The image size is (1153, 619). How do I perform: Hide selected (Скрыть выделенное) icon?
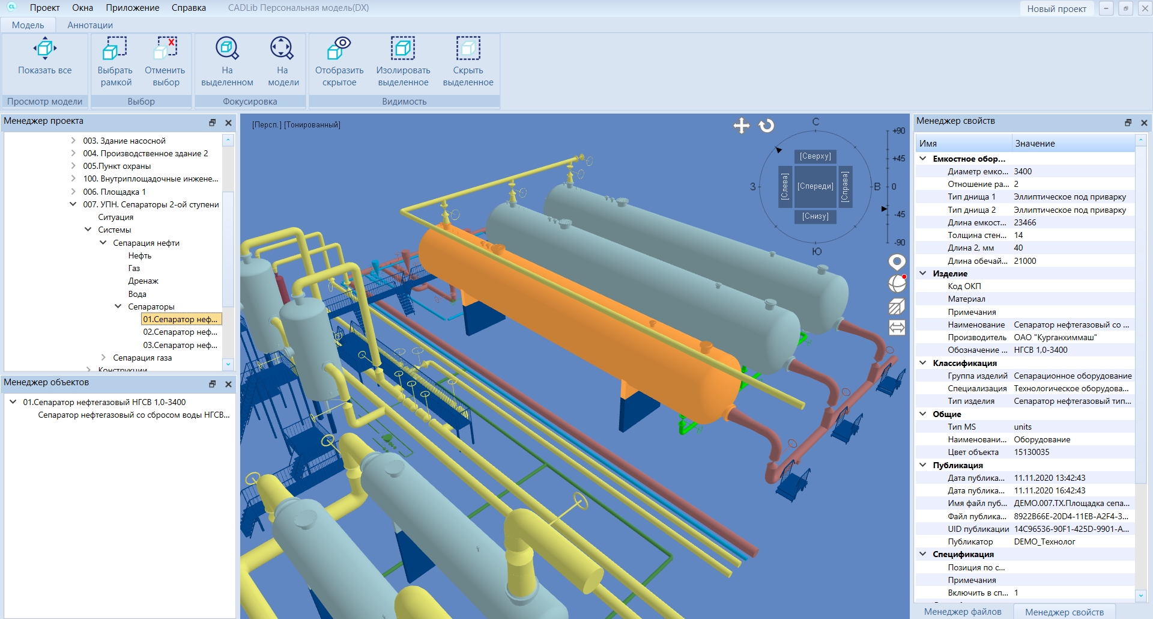pos(468,49)
